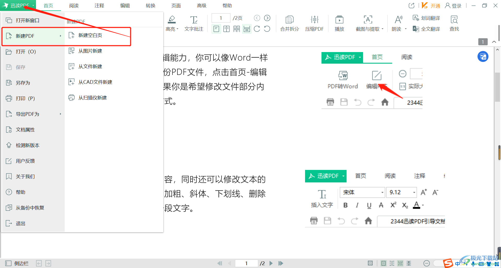Click the status bar back navigation arrow
The height and width of the screenshot is (268, 501).
(39, 263)
